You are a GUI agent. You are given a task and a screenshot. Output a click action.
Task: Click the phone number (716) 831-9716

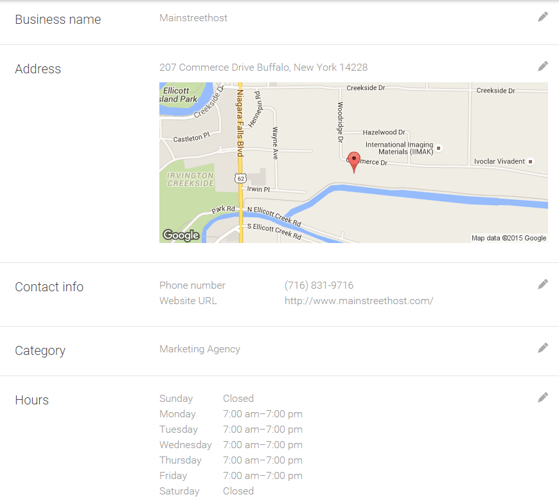tap(319, 285)
